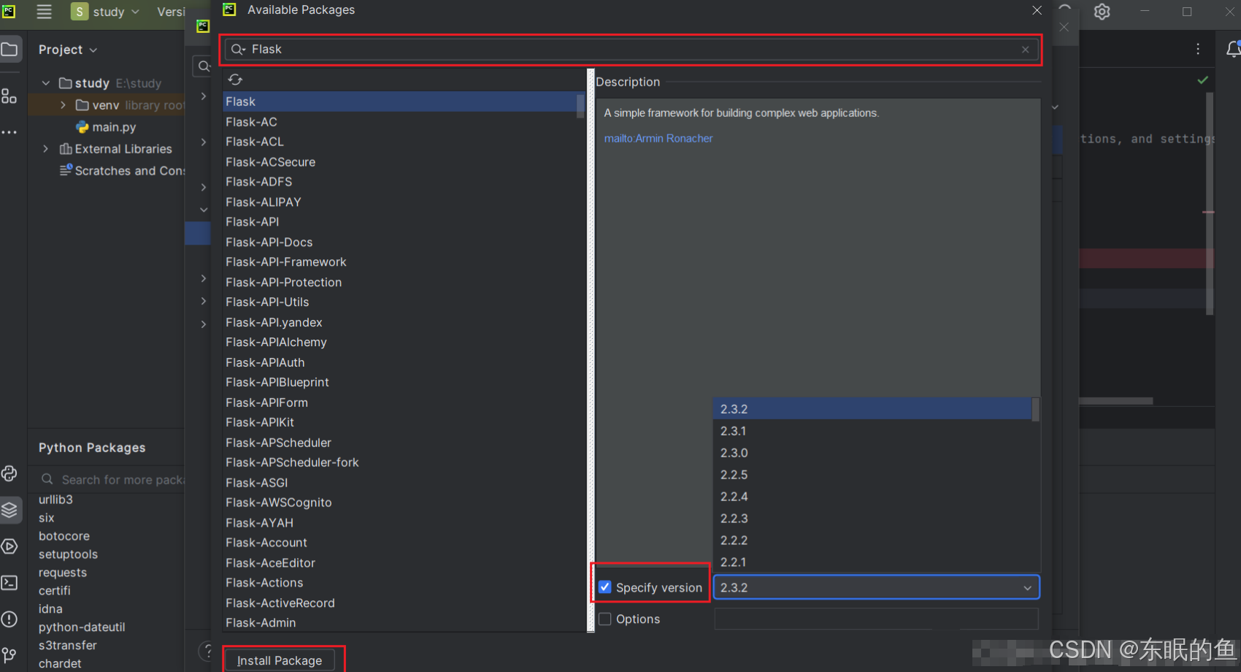Pick version 2.2.3
The image size is (1241, 672).
point(872,519)
